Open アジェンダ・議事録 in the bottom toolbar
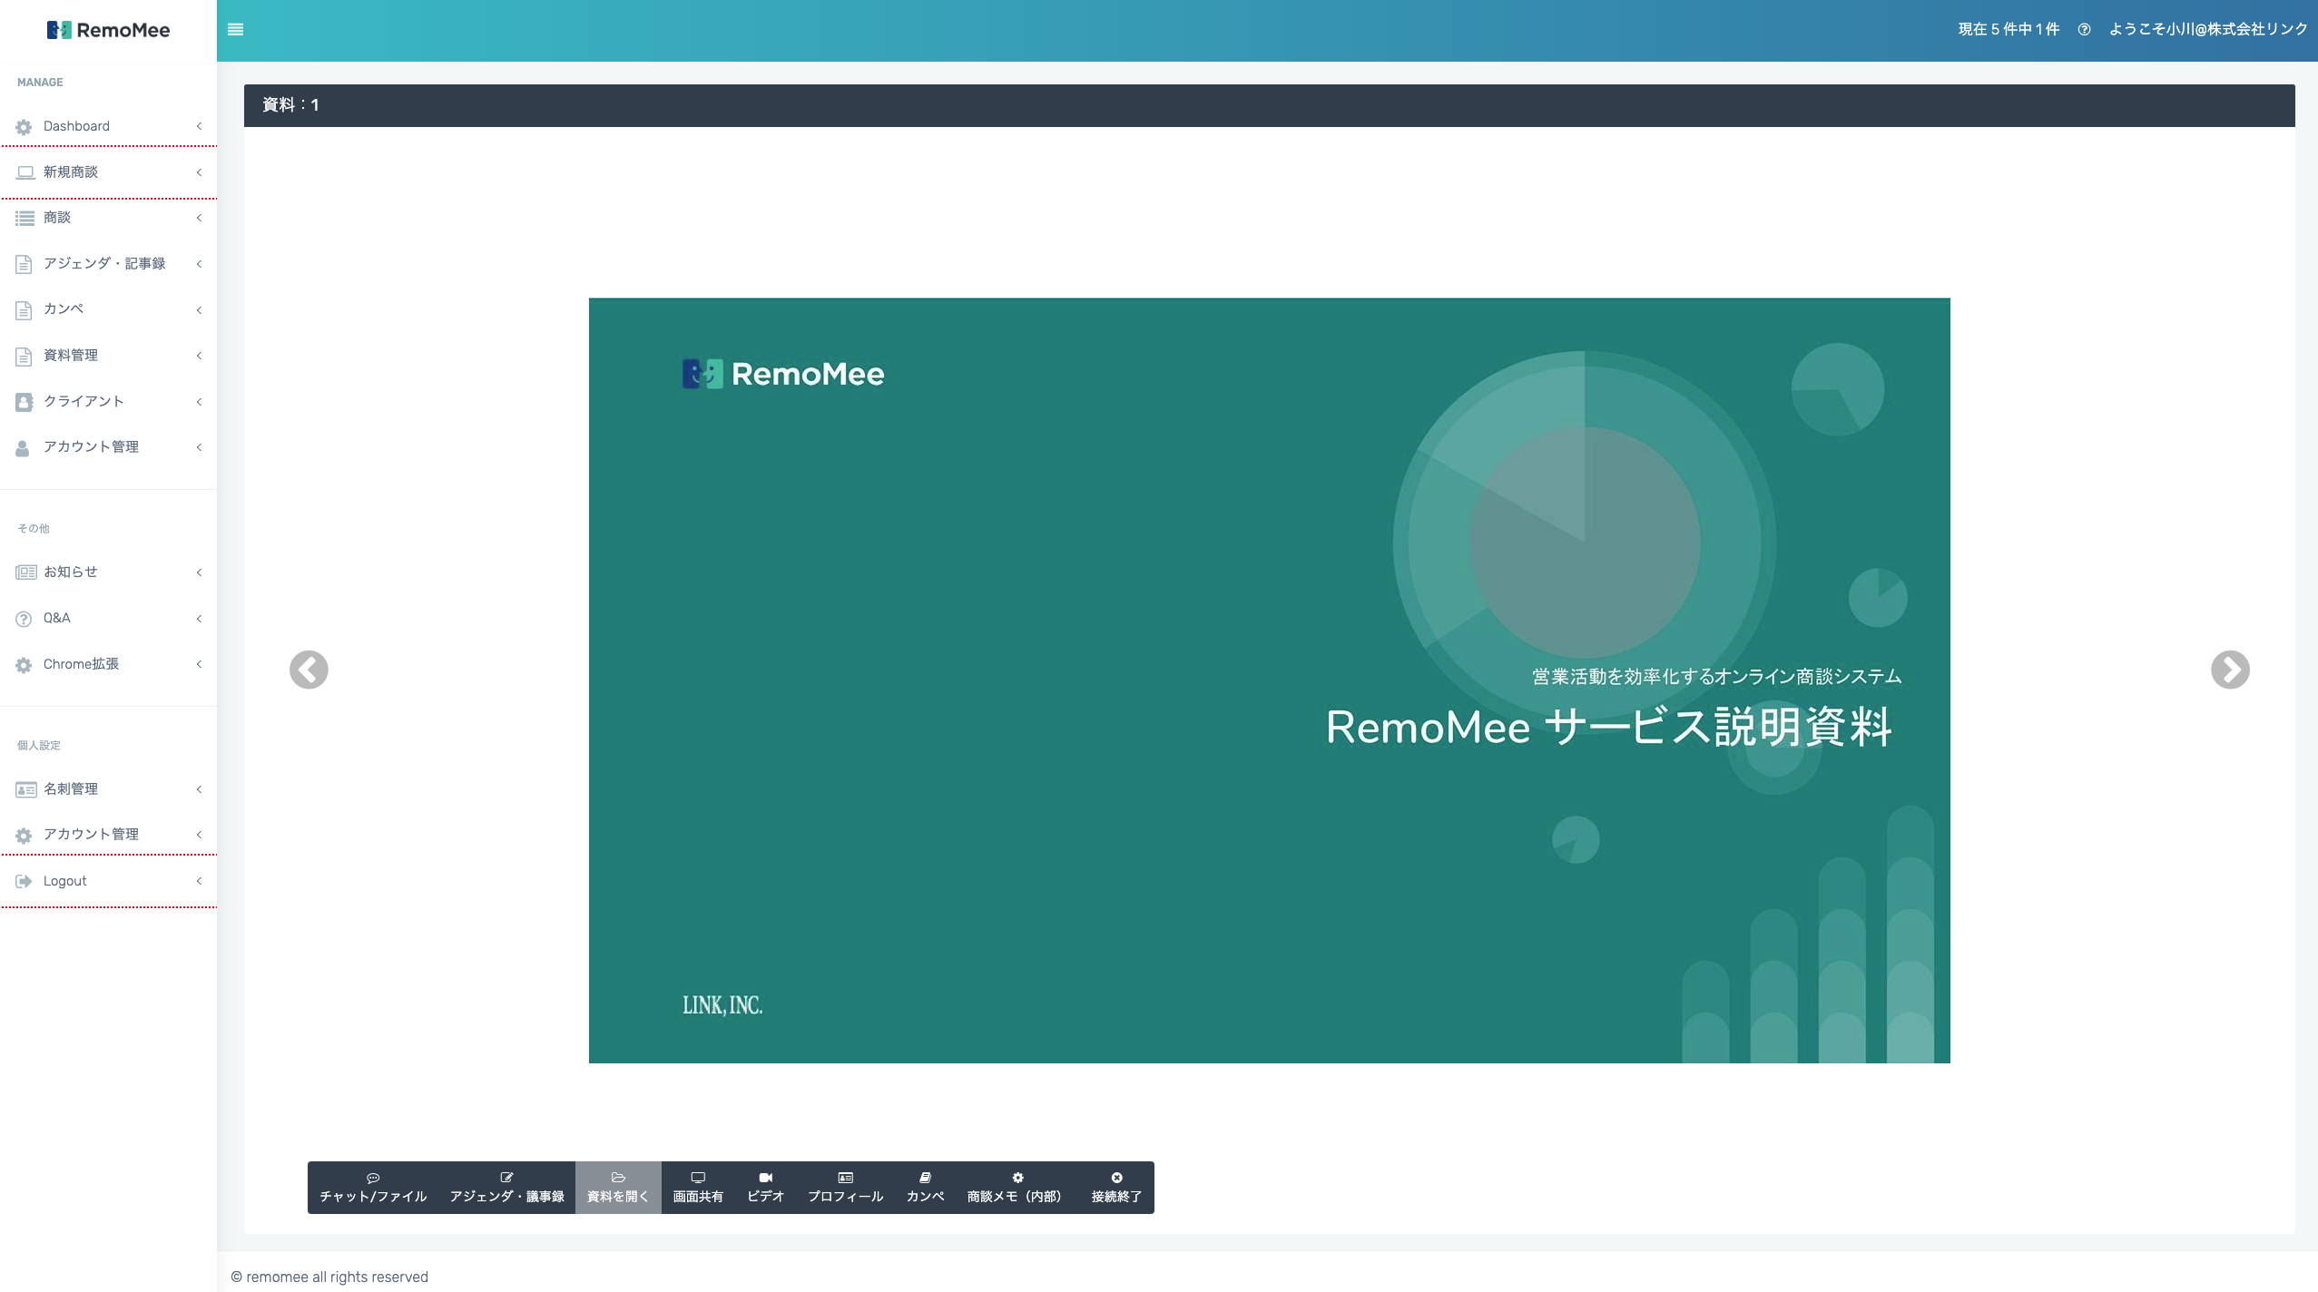 click(x=506, y=1187)
